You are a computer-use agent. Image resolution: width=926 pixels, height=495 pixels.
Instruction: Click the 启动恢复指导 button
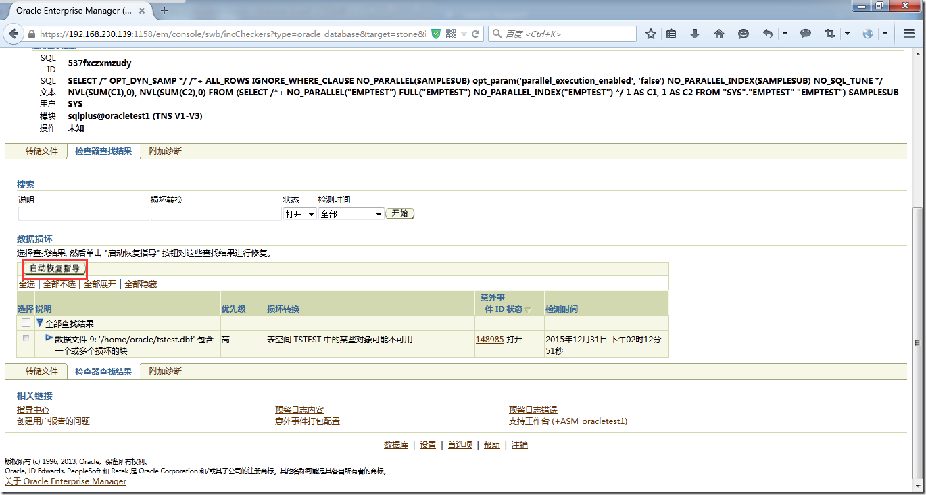pos(54,268)
